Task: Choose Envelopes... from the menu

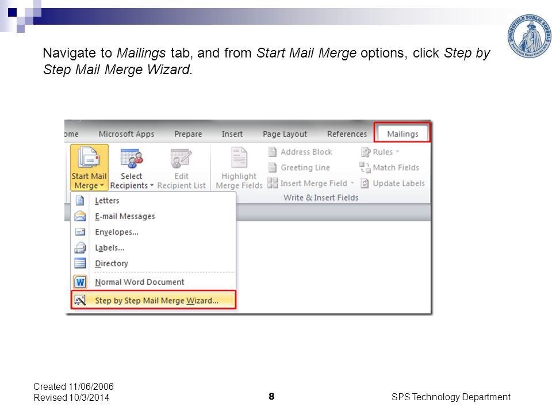Action: (x=154, y=232)
